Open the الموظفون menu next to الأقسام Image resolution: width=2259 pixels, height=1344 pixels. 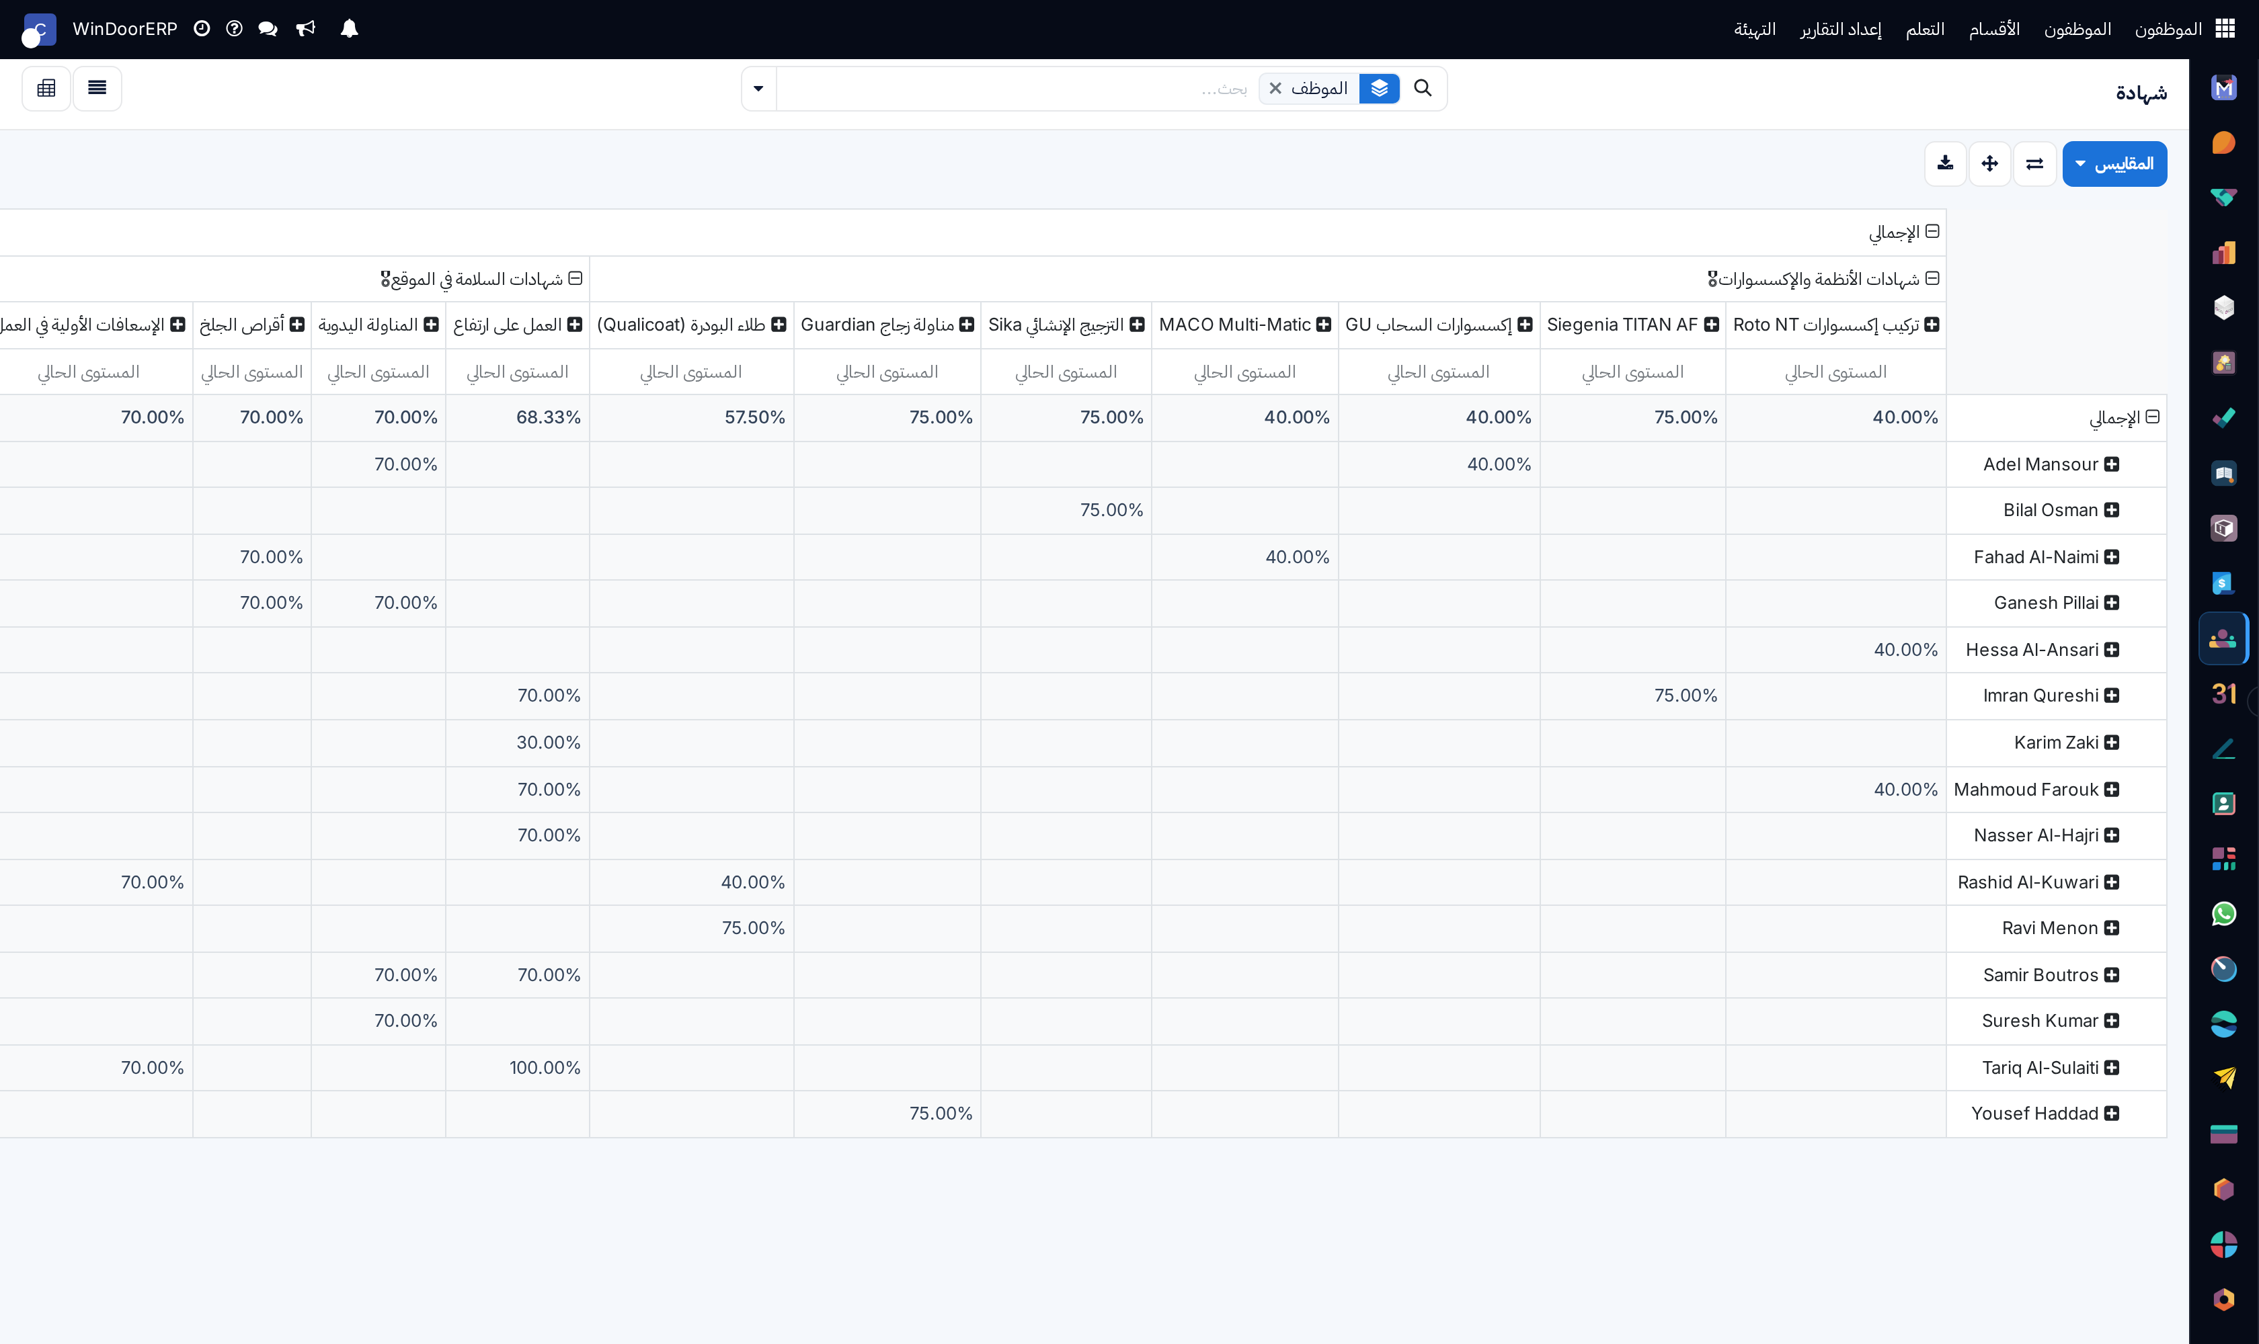(2077, 29)
